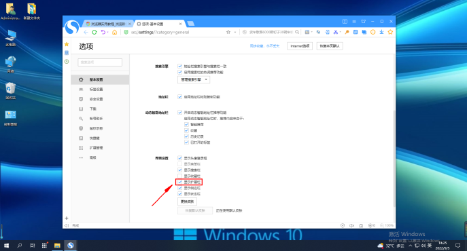Click the Internet选项 button
Screen dimensions: 467x251
click(300, 46)
